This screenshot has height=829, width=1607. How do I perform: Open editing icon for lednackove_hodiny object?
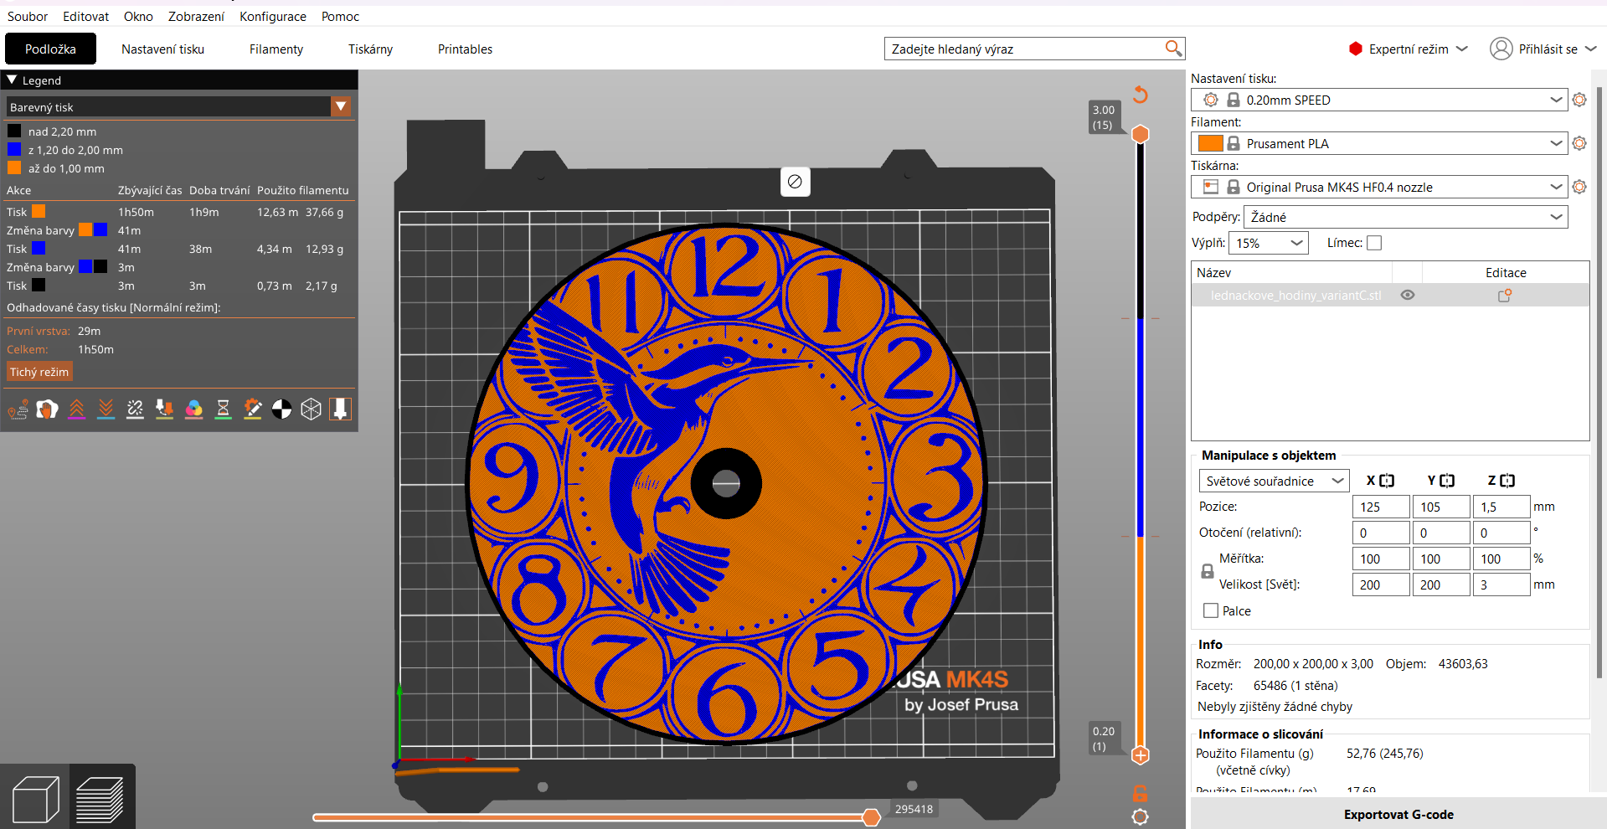(1505, 295)
